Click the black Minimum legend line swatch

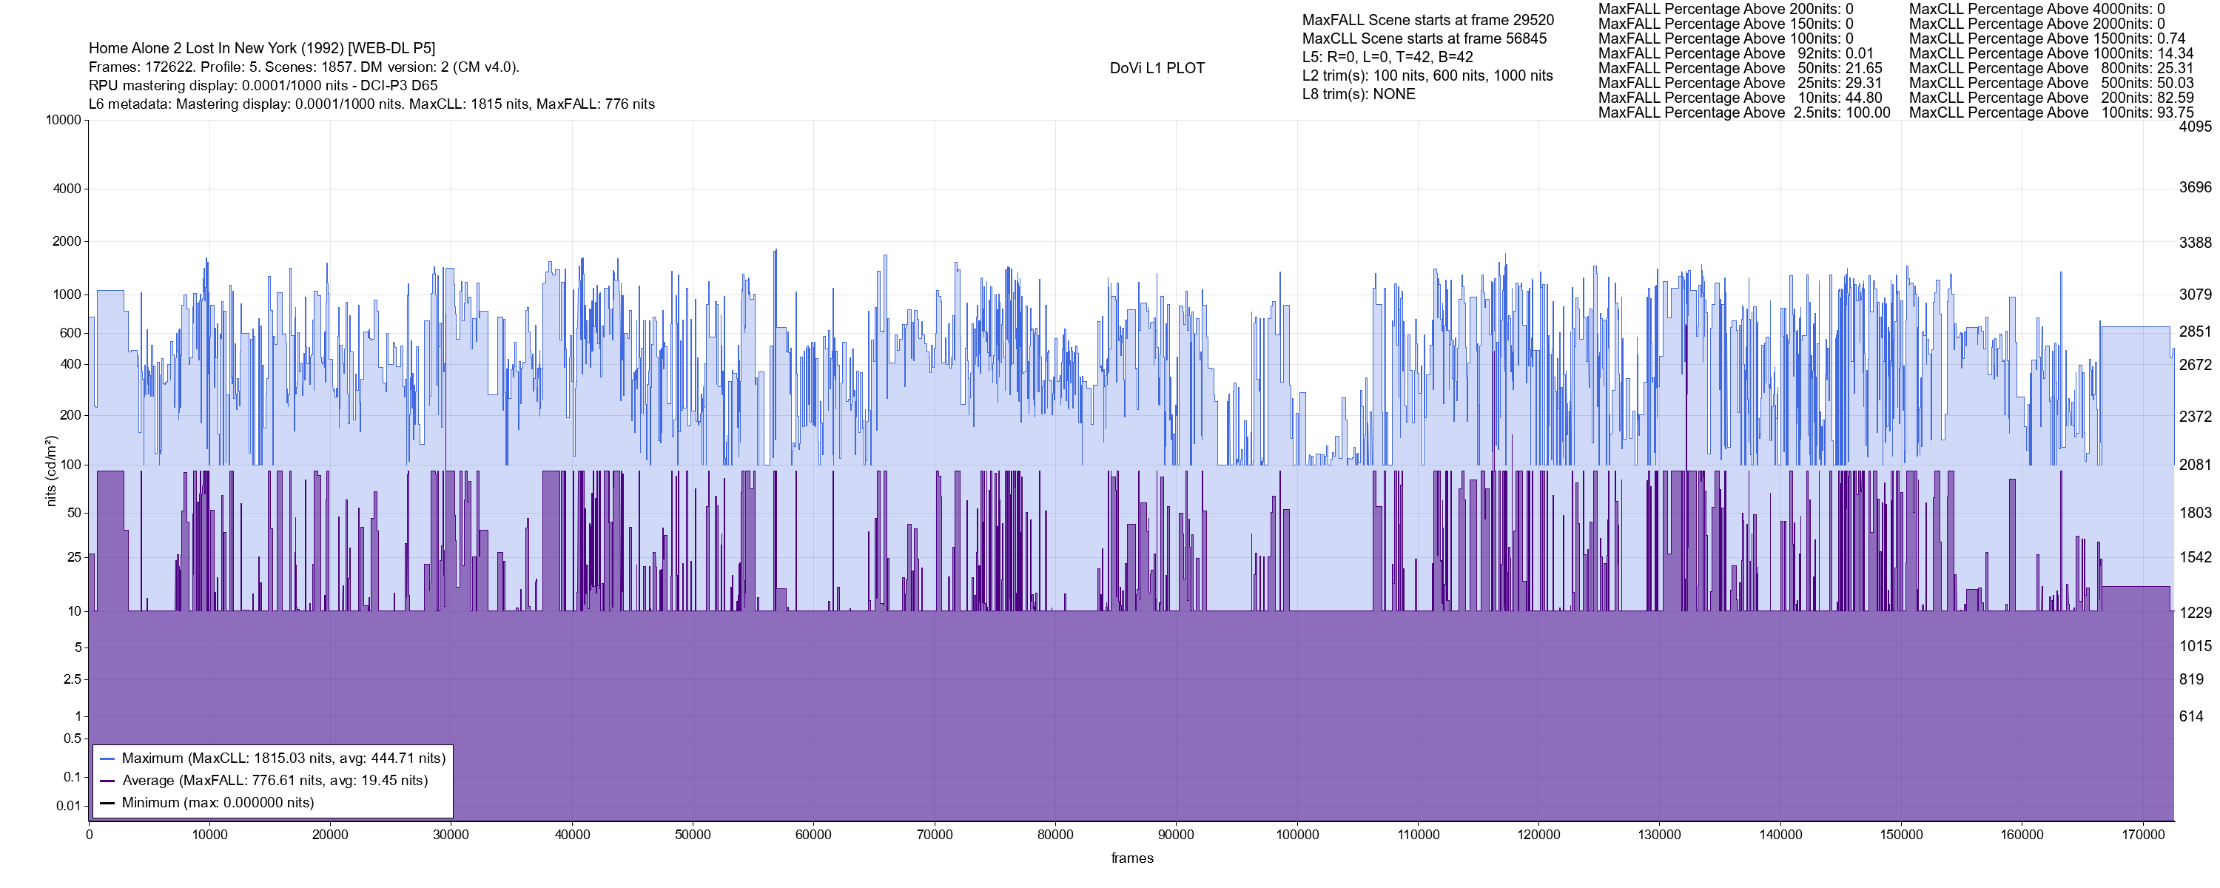tap(108, 803)
